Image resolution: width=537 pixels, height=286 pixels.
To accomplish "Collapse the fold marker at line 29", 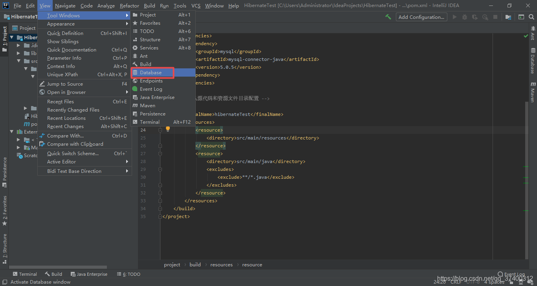I will [x=160, y=169].
